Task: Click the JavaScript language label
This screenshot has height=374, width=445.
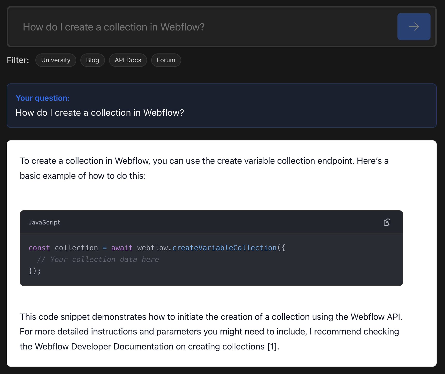Action: point(44,222)
